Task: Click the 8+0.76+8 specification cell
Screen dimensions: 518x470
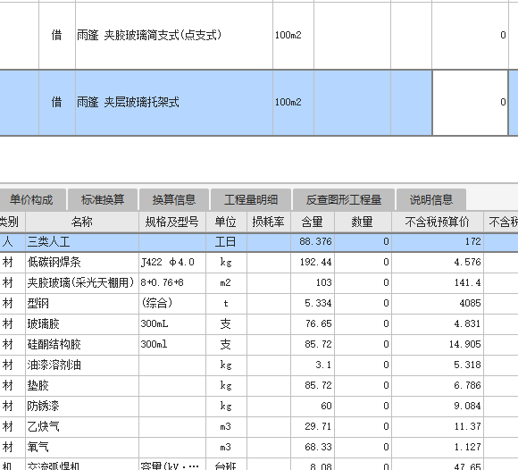Action: (x=172, y=283)
